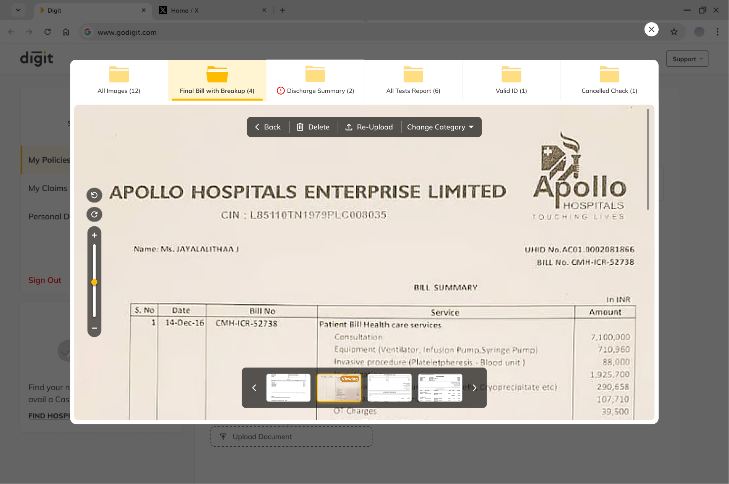Image resolution: width=729 pixels, height=484 pixels.
Task: Open the browser tab list chevron
Action: 18,10
